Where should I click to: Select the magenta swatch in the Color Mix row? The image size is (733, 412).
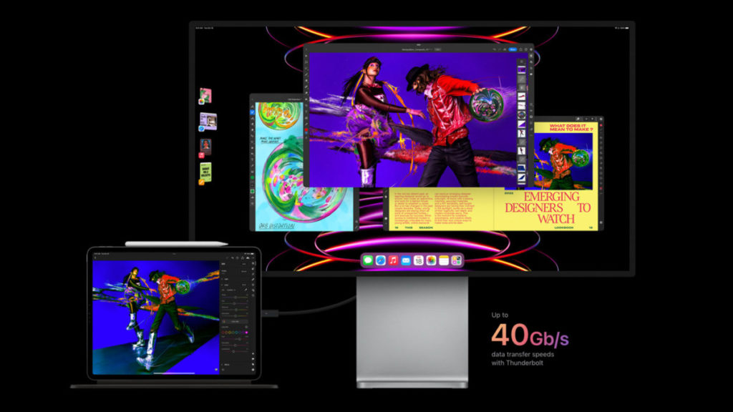click(x=246, y=332)
